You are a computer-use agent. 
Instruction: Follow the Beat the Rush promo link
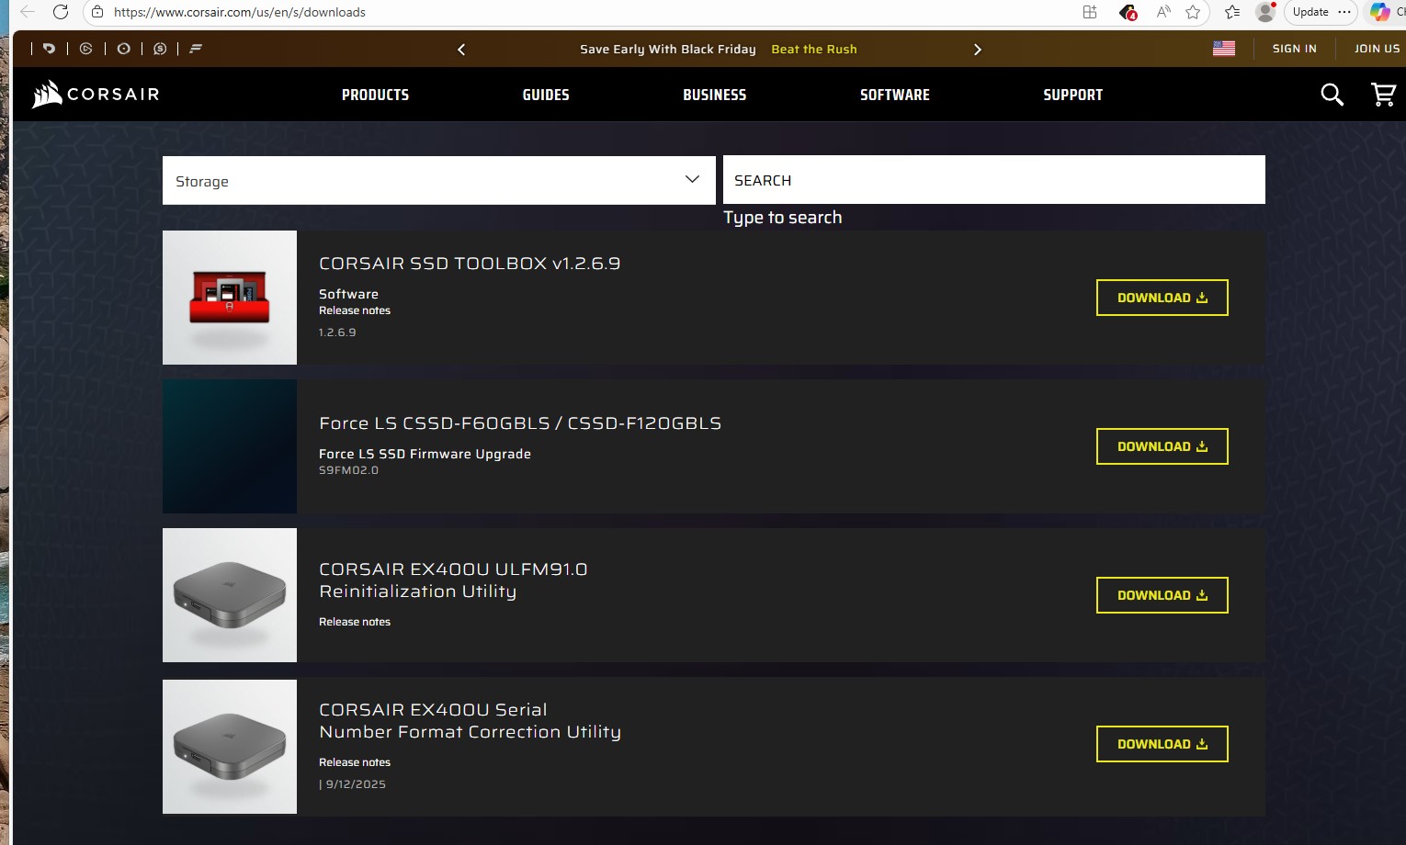814,50
